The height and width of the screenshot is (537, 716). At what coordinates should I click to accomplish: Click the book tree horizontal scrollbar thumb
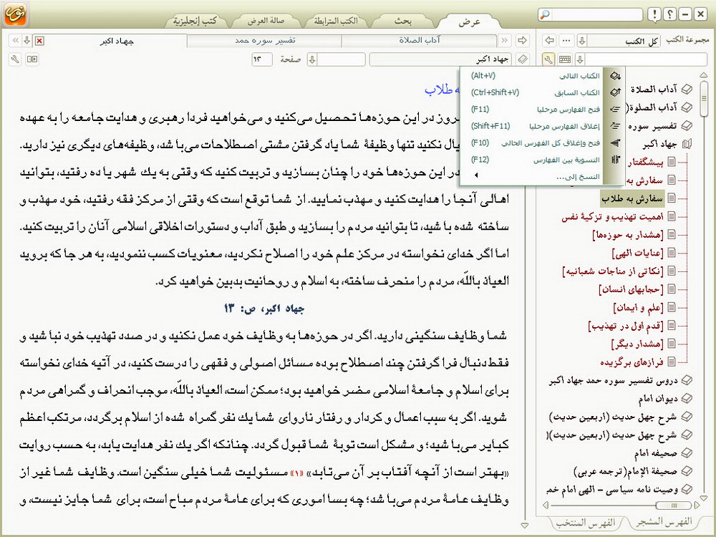[674, 505]
